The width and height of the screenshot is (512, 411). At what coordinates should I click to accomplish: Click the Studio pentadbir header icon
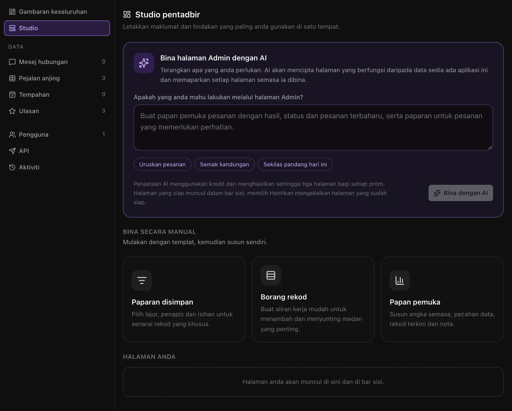tap(127, 15)
